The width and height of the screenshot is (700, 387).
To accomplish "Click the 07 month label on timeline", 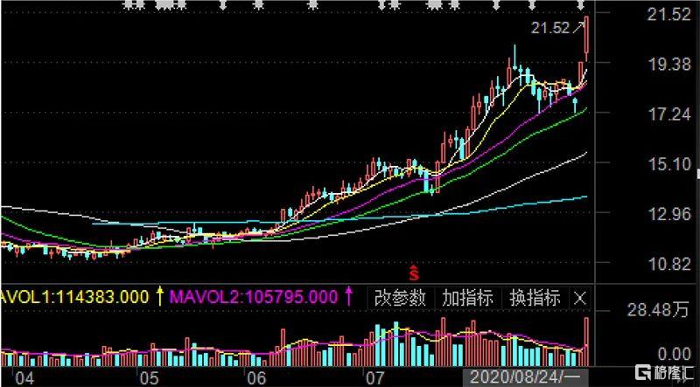I will 374,379.
